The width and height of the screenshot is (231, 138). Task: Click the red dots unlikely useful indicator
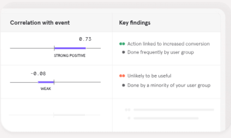(122, 76)
